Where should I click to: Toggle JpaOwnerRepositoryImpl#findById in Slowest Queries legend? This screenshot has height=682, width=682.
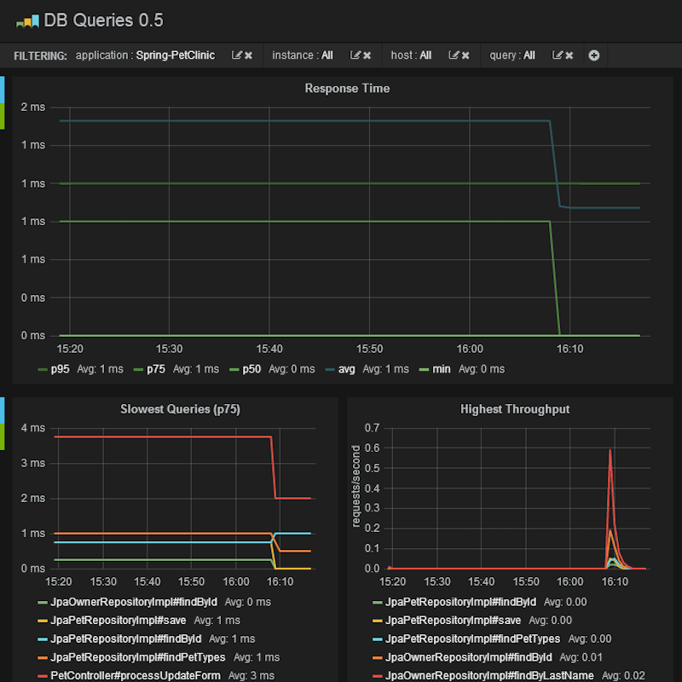tap(134, 602)
